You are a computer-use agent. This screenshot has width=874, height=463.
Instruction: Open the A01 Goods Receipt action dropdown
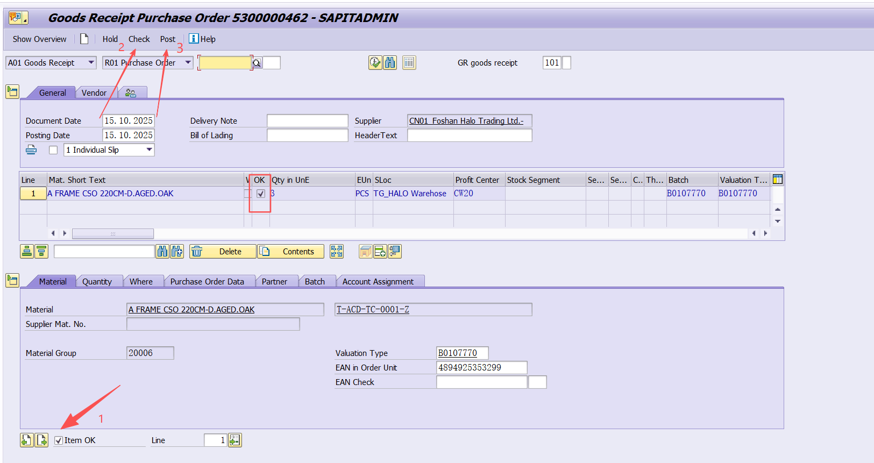coord(91,63)
